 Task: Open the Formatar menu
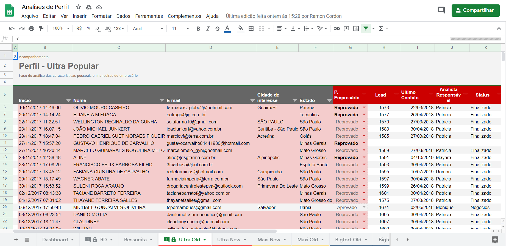(101, 16)
